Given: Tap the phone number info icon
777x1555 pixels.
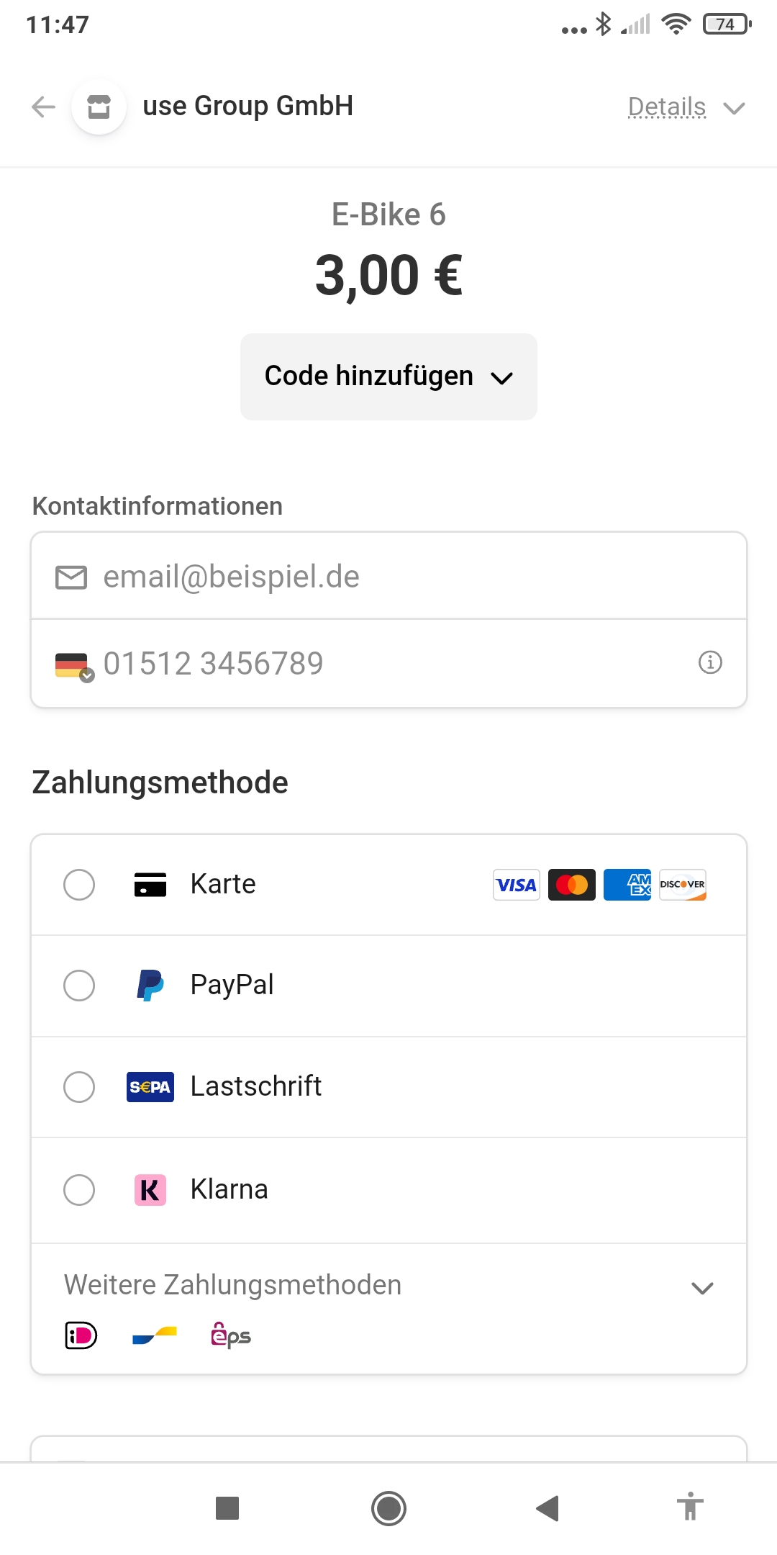Looking at the screenshot, I should coord(710,662).
